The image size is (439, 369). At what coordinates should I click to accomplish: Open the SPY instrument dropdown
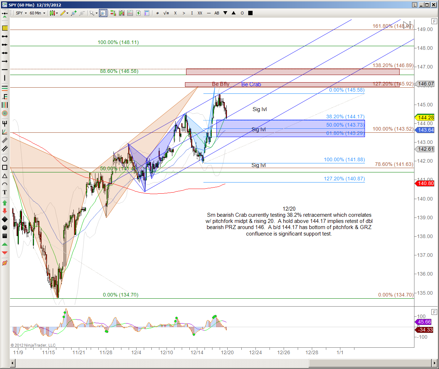coord(21,13)
